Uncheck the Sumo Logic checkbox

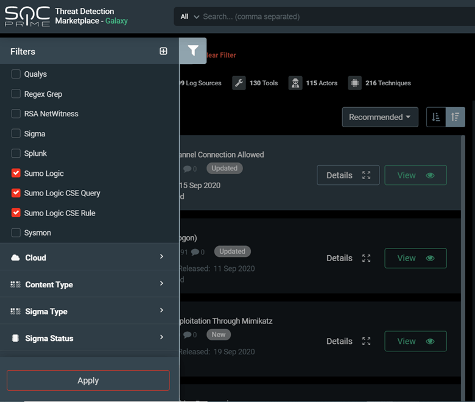[16, 173]
